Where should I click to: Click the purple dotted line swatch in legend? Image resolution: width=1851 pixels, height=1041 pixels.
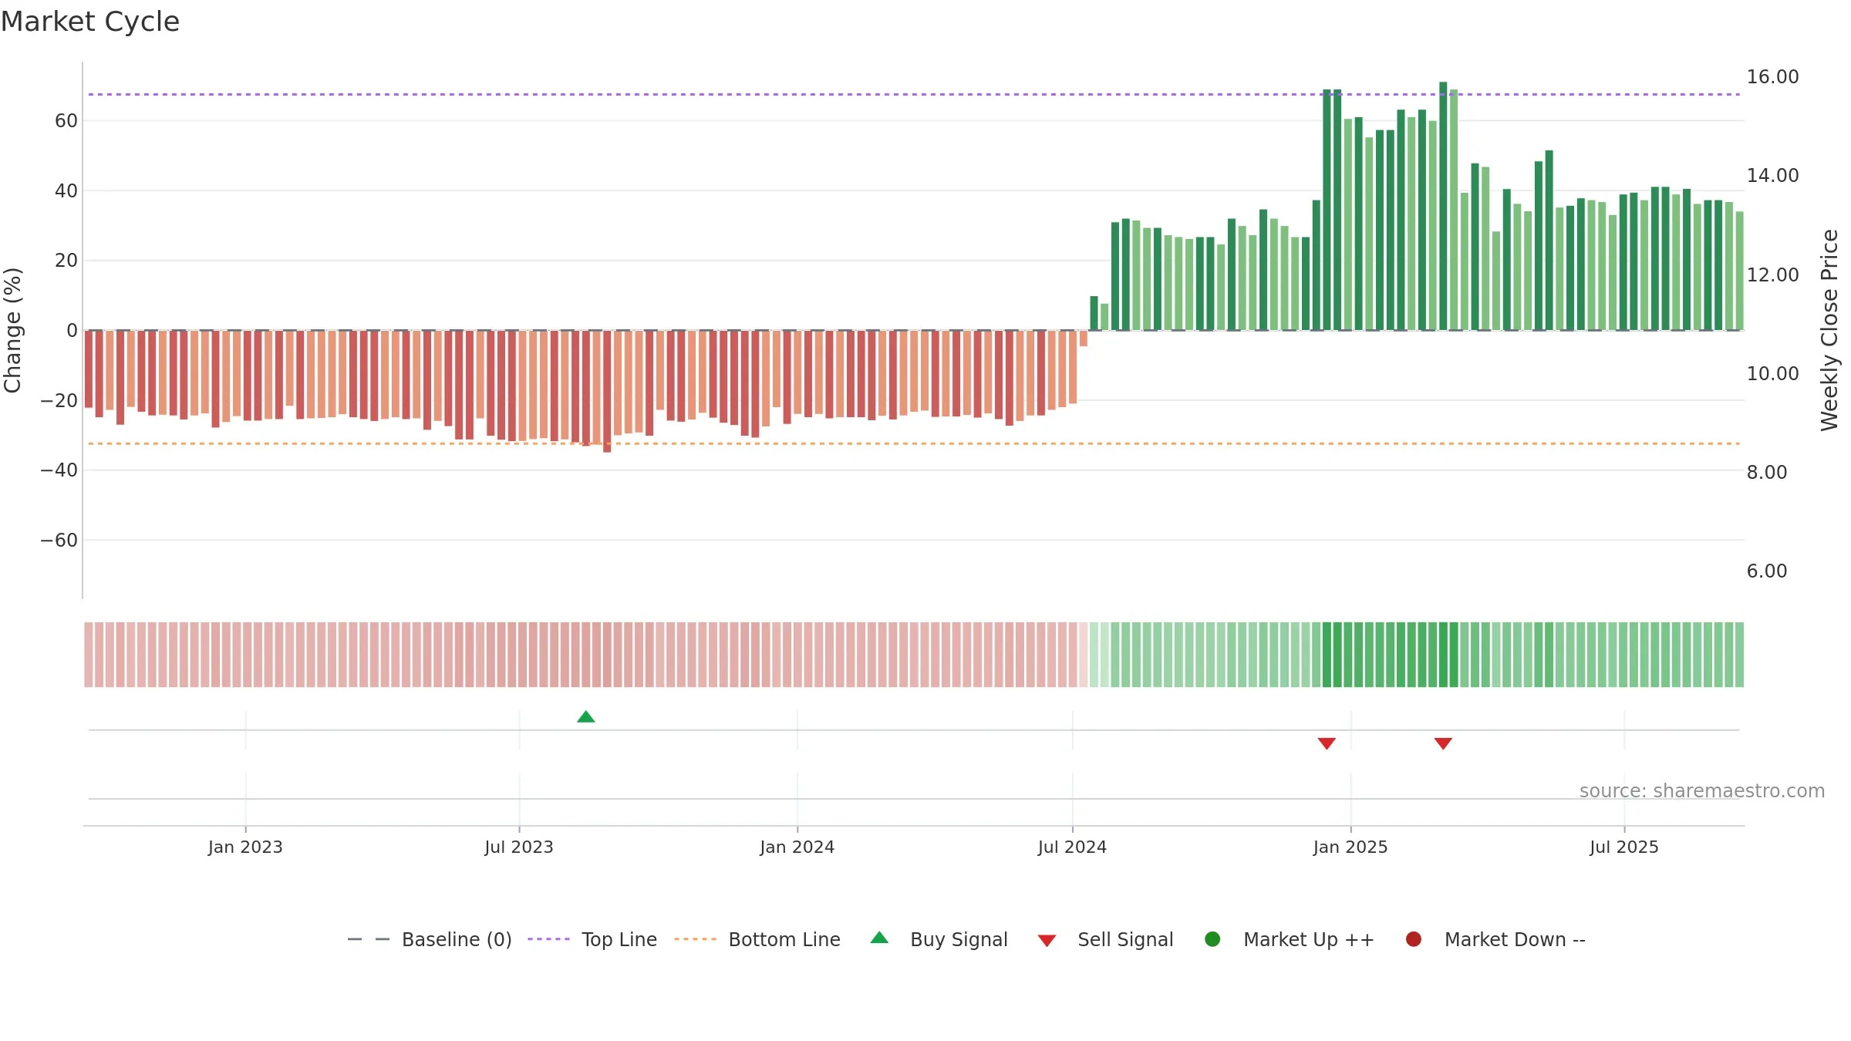click(x=548, y=939)
